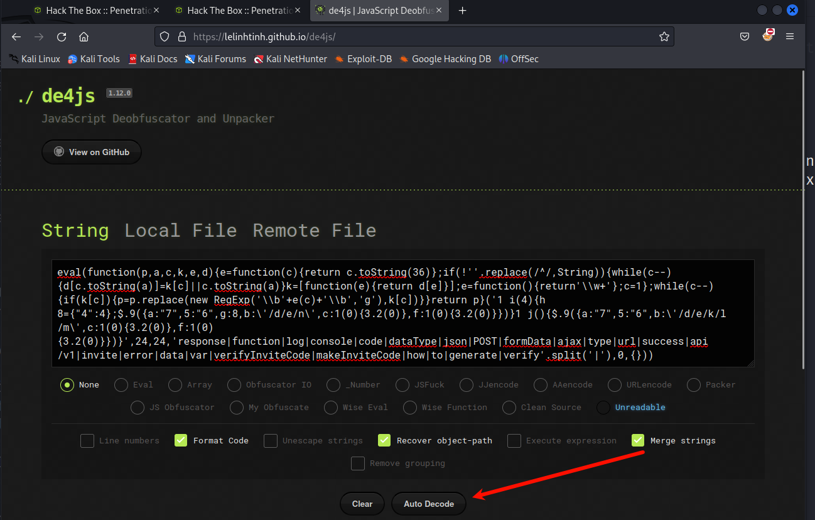Switch to Local File input tab
815x520 pixels.
(181, 230)
